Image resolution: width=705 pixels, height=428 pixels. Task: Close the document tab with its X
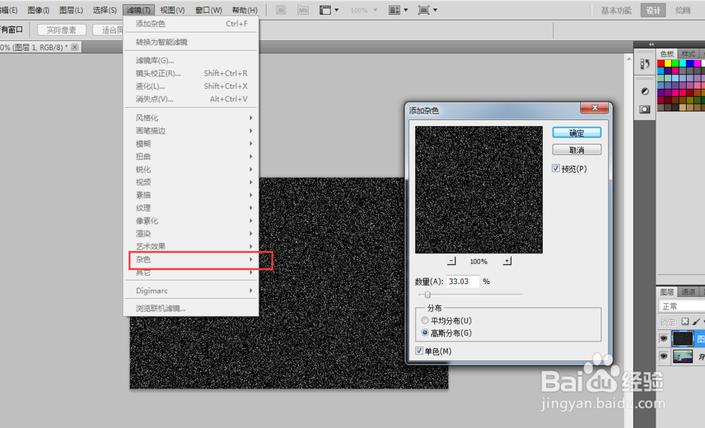point(75,47)
